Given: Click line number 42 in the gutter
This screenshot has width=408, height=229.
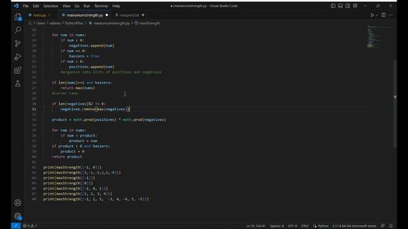Looking at the screenshot, I should pyautogui.click(x=34, y=167).
